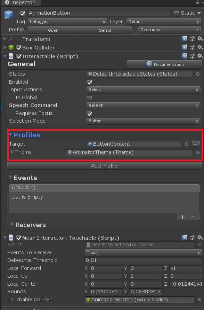The image size is (204, 310).
Task: Click the States object picker circle
Action: coord(198,74)
